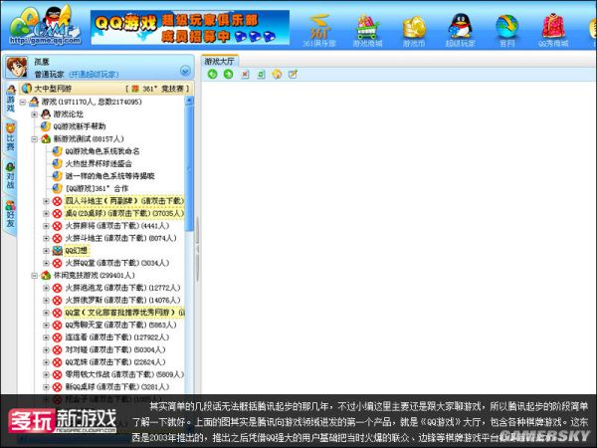Screen dimensions: 597x448
Task: Click the green forward arrow in toolbar
Action: (229, 74)
